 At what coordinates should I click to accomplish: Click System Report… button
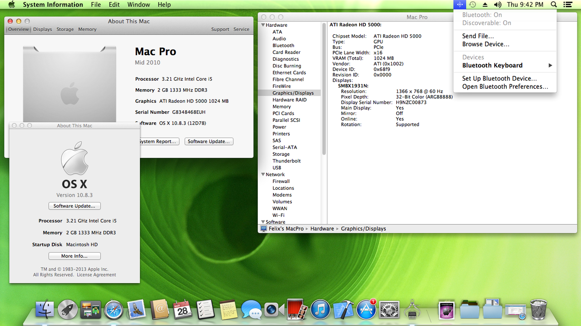159,142
